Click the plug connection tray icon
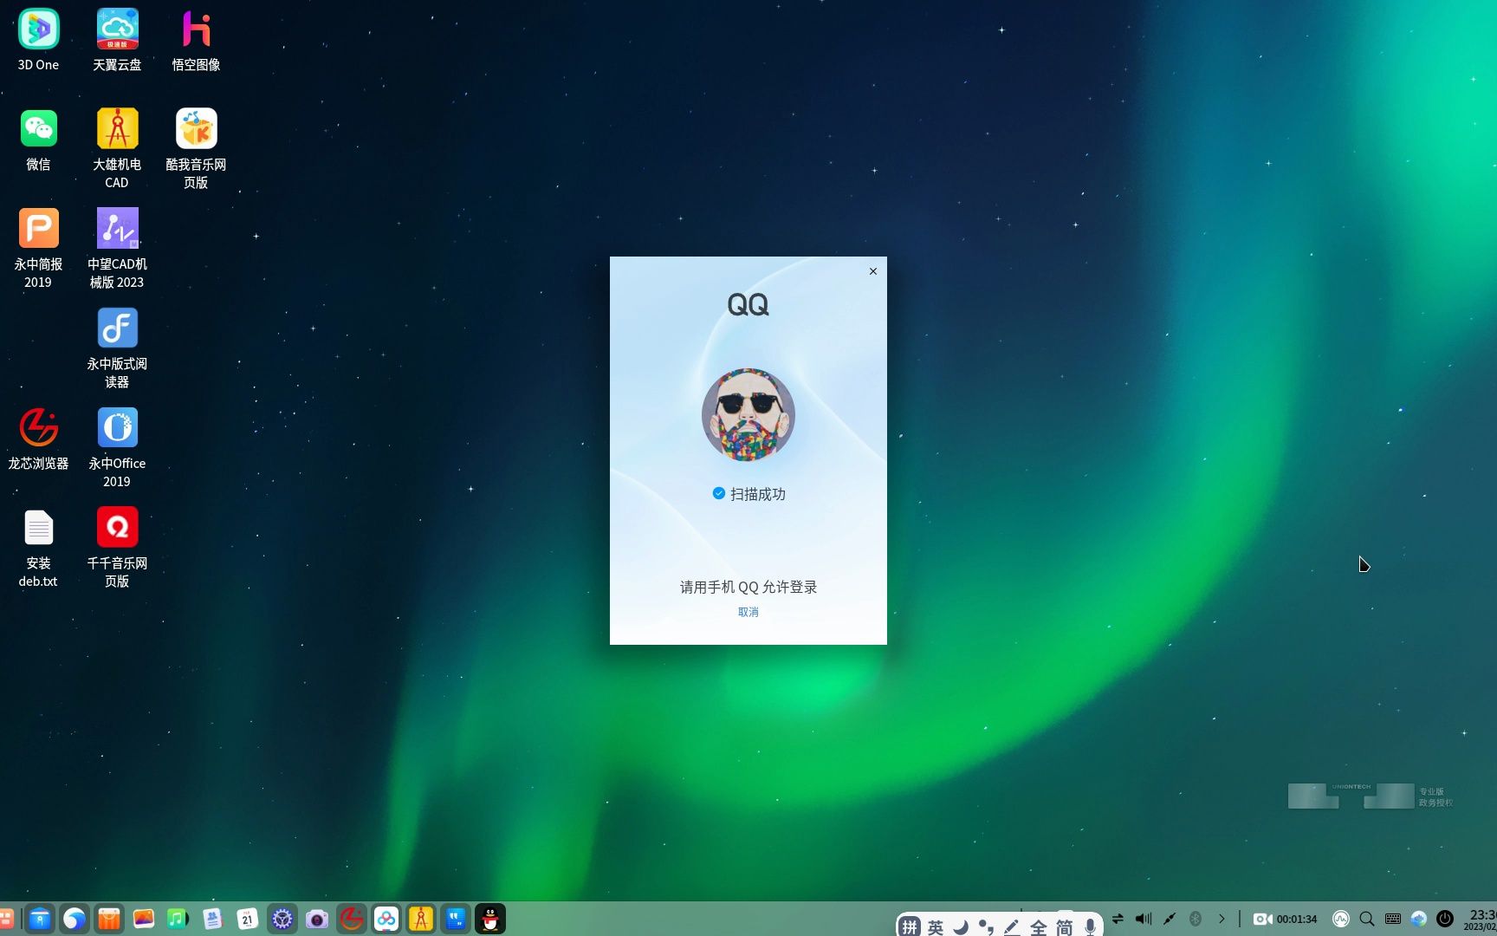Image resolution: width=1497 pixels, height=936 pixels. tap(1170, 919)
